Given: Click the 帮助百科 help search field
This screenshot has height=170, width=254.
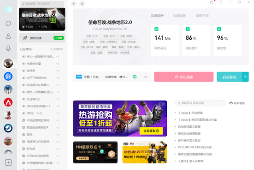Looking at the screenshot, I should tap(200, 103).
